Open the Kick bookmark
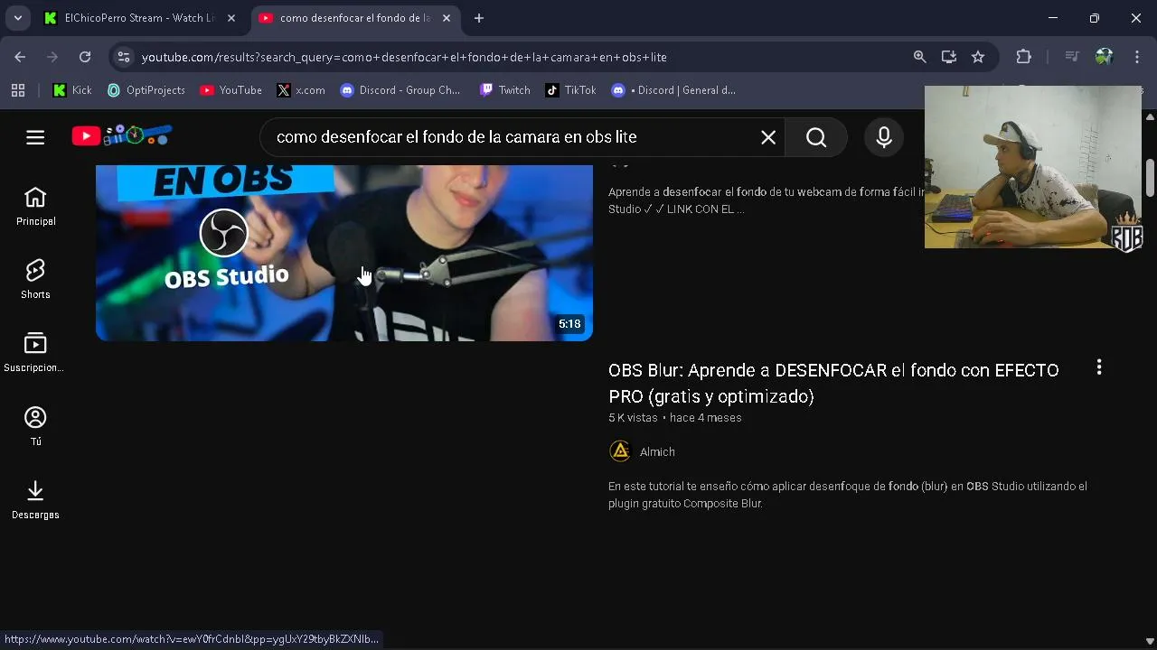The height and width of the screenshot is (650, 1157). 72,90
